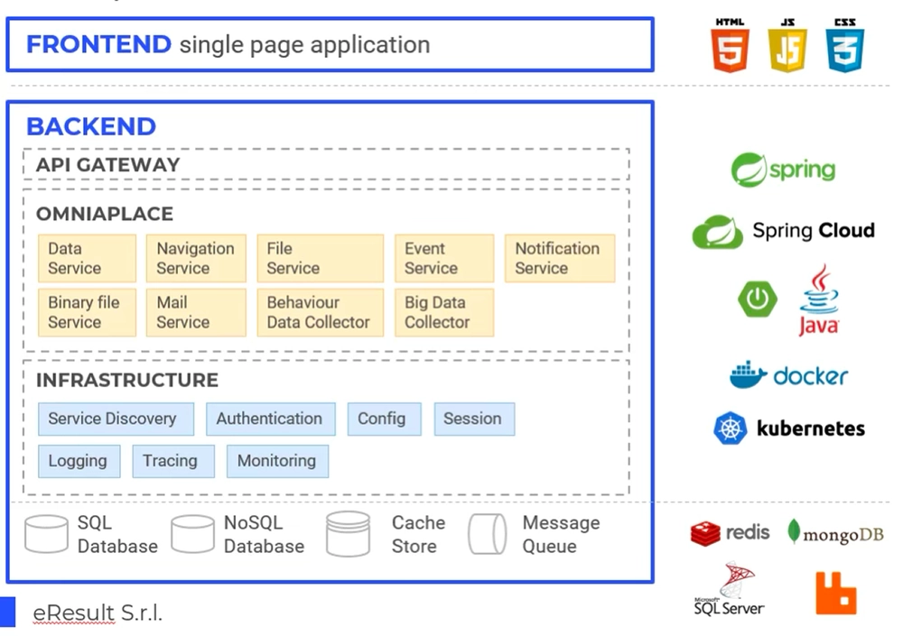Click the orange RabbitMQ logo
This screenshot has height=636, width=903.
coord(836,594)
